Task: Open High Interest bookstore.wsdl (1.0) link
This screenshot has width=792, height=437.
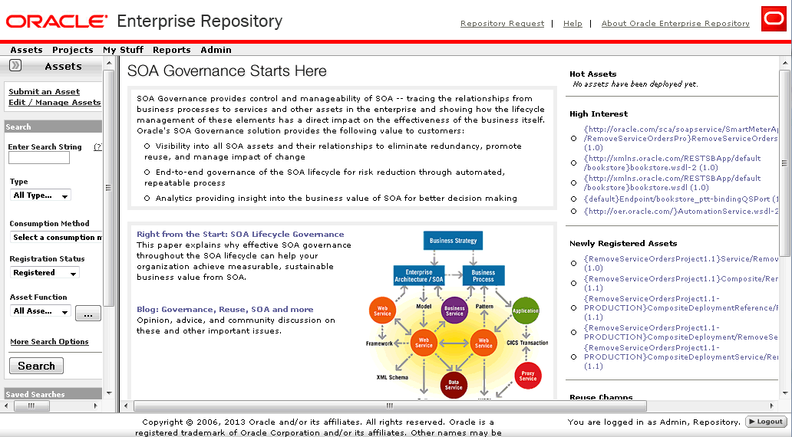Action: coord(672,182)
